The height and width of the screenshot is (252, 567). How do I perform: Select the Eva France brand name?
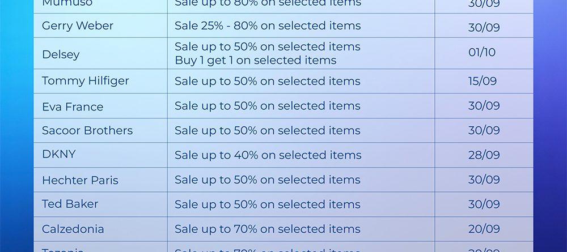[x=73, y=107]
